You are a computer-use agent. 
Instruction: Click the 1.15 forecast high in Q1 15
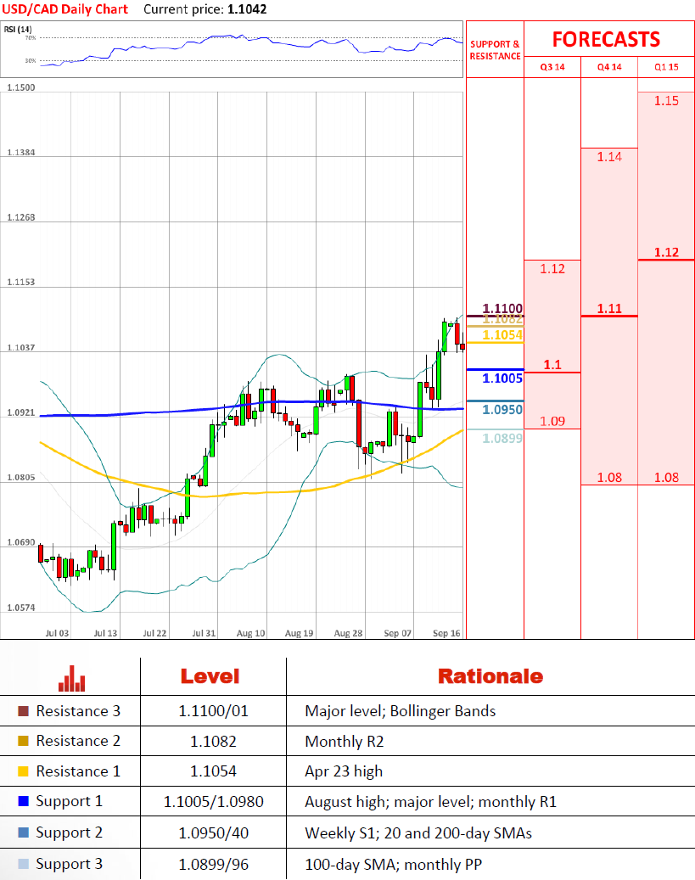(666, 101)
